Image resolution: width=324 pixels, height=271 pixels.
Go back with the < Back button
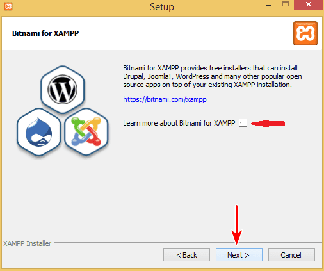pos(186,254)
